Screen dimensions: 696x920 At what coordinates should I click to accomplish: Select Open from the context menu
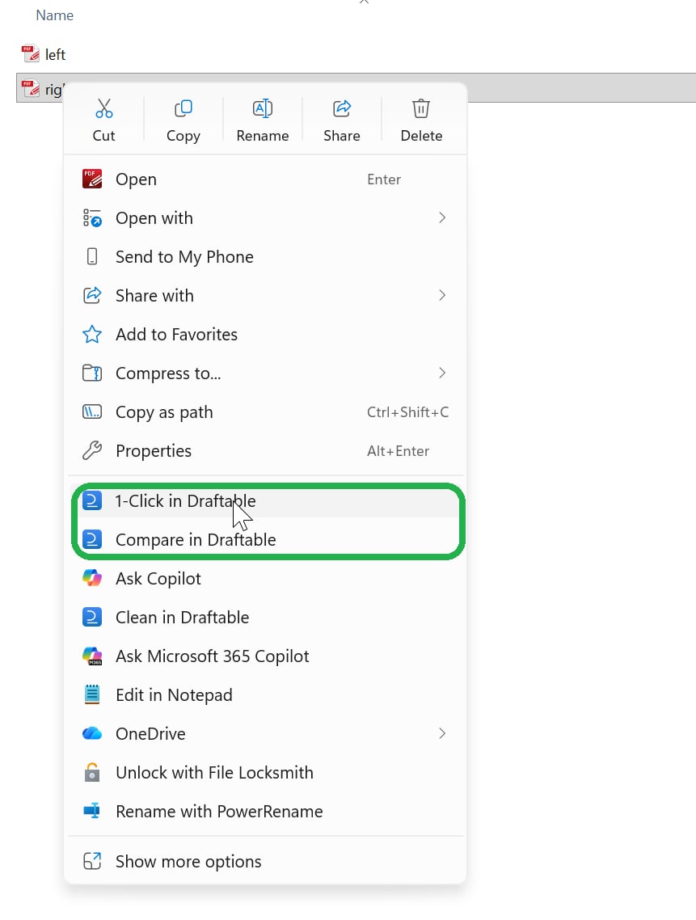[x=265, y=179]
